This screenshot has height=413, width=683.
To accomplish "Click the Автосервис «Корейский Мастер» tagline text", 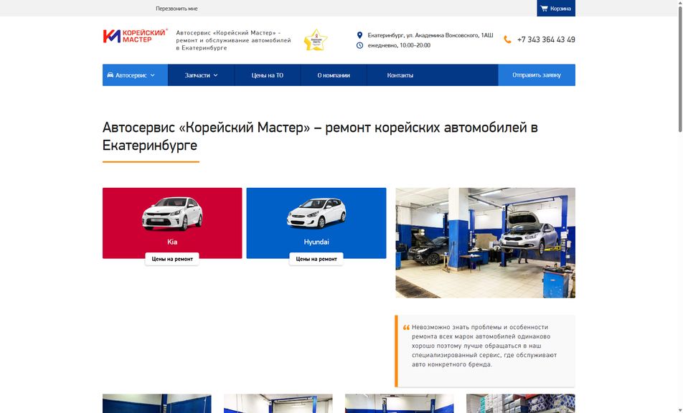I will [x=233, y=40].
